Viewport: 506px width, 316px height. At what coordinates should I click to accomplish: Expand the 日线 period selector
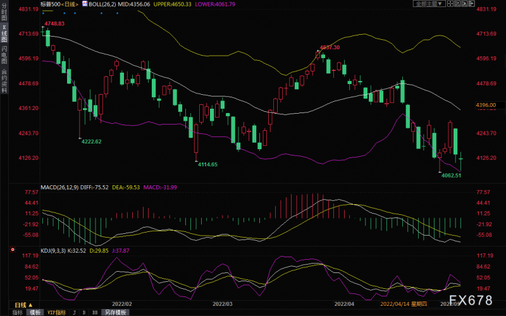(23, 305)
